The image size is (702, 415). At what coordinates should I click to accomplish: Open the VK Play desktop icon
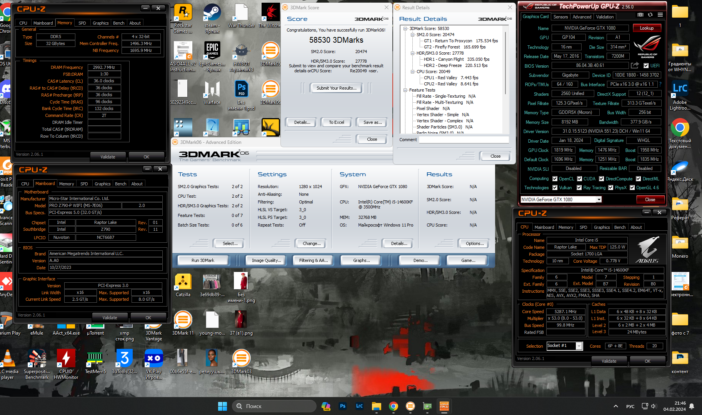coord(154,364)
